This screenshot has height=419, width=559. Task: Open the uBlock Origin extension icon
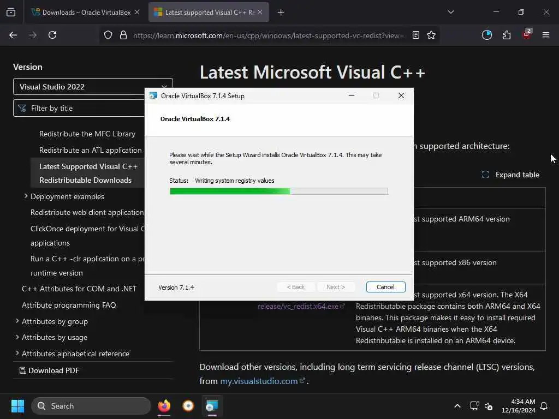click(x=527, y=34)
